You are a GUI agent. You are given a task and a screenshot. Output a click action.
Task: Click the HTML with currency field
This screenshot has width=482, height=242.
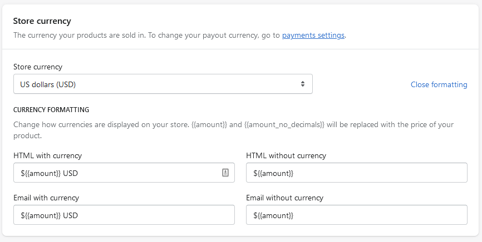coord(124,173)
